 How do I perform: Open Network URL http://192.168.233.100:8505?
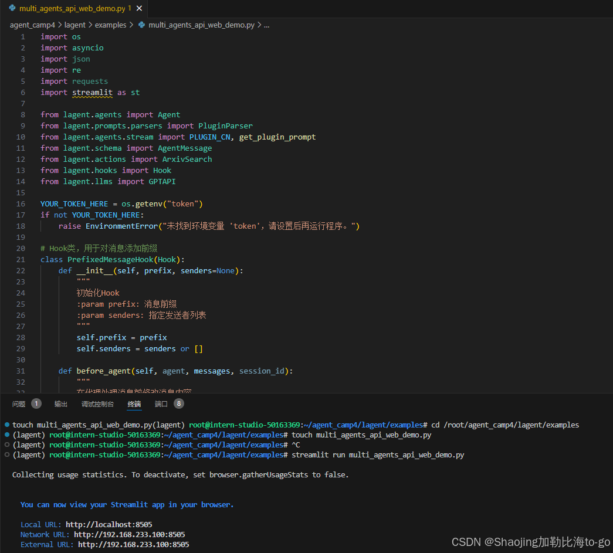click(x=130, y=535)
